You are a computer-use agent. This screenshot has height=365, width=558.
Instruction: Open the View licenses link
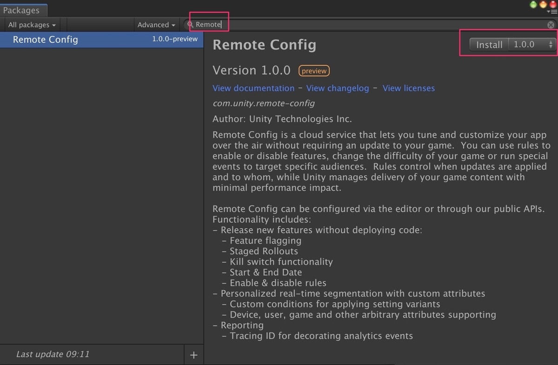click(408, 88)
